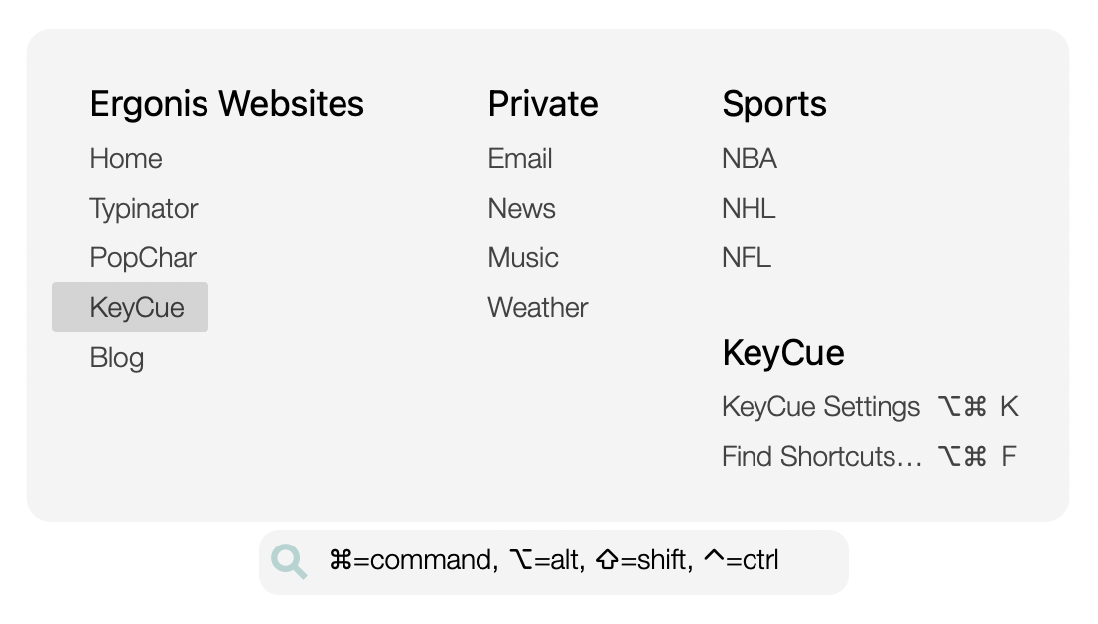The image size is (1098, 624).
Task: Check the Weather shortcut
Action: pos(537,307)
